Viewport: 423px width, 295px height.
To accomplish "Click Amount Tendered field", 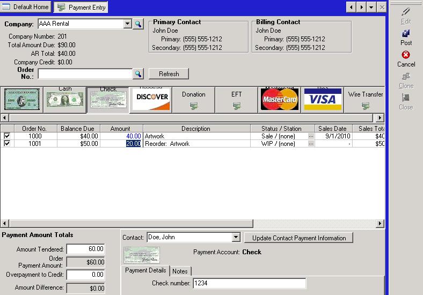I will coord(86,249).
